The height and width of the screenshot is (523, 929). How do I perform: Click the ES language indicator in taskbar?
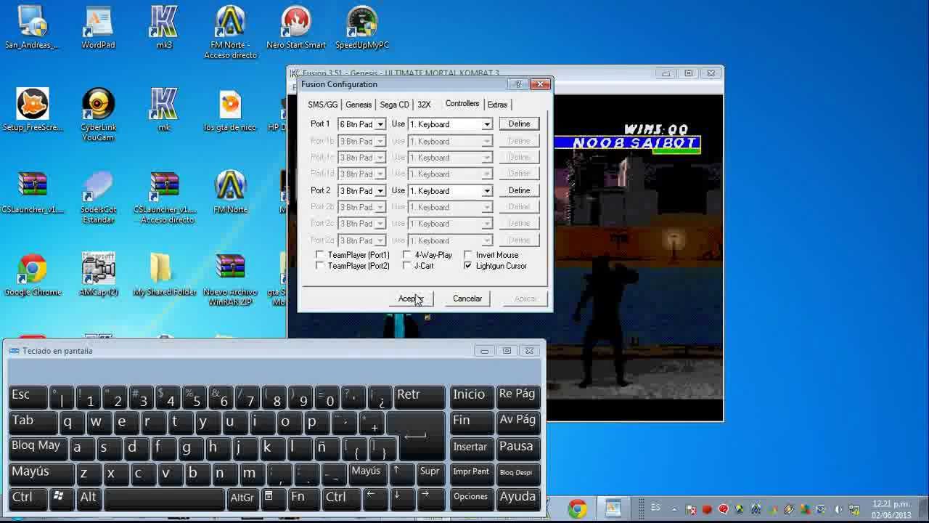pyautogui.click(x=656, y=508)
